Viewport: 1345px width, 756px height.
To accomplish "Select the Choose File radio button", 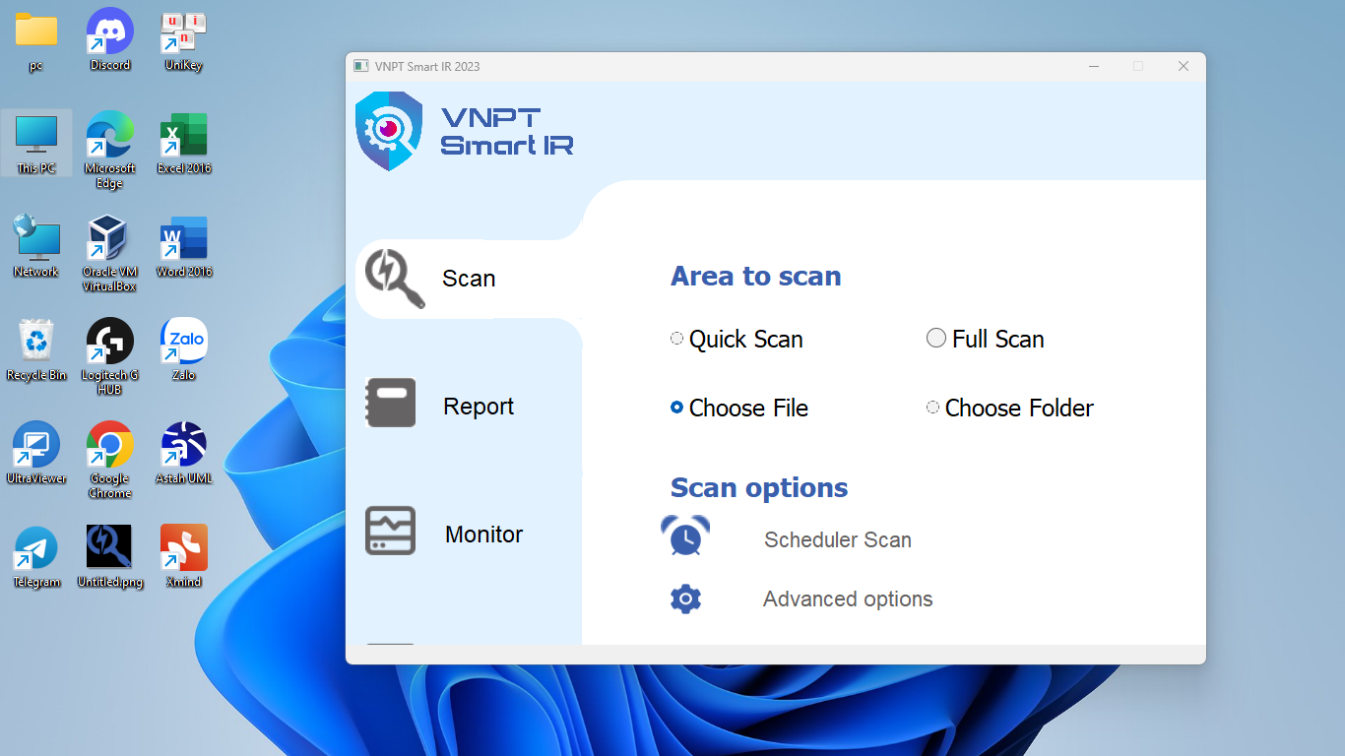I will (676, 408).
